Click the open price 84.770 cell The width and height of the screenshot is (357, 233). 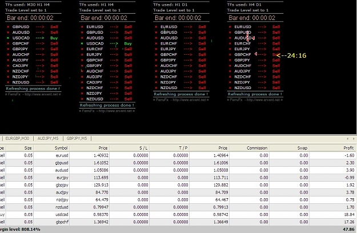tap(102, 192)
